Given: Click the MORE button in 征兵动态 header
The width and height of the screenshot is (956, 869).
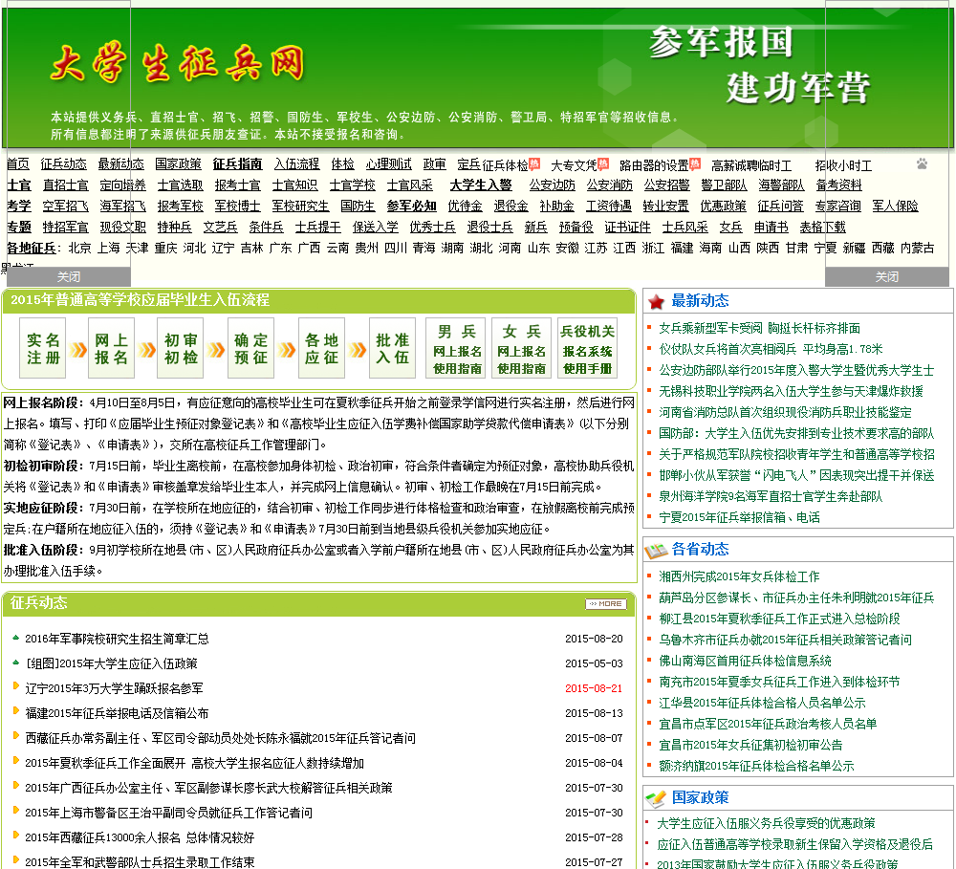Looking at the screenshot, I should 605,604.
